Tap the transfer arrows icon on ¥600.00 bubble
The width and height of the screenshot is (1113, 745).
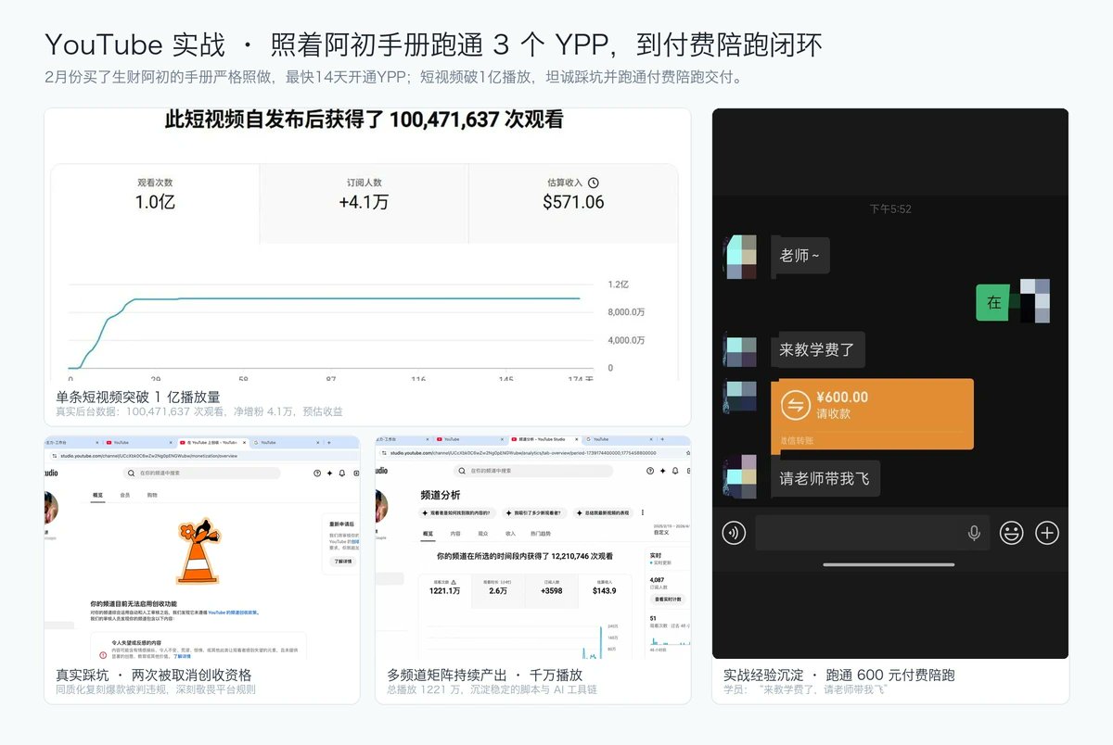pyautogui.click(x=795, y=405)
